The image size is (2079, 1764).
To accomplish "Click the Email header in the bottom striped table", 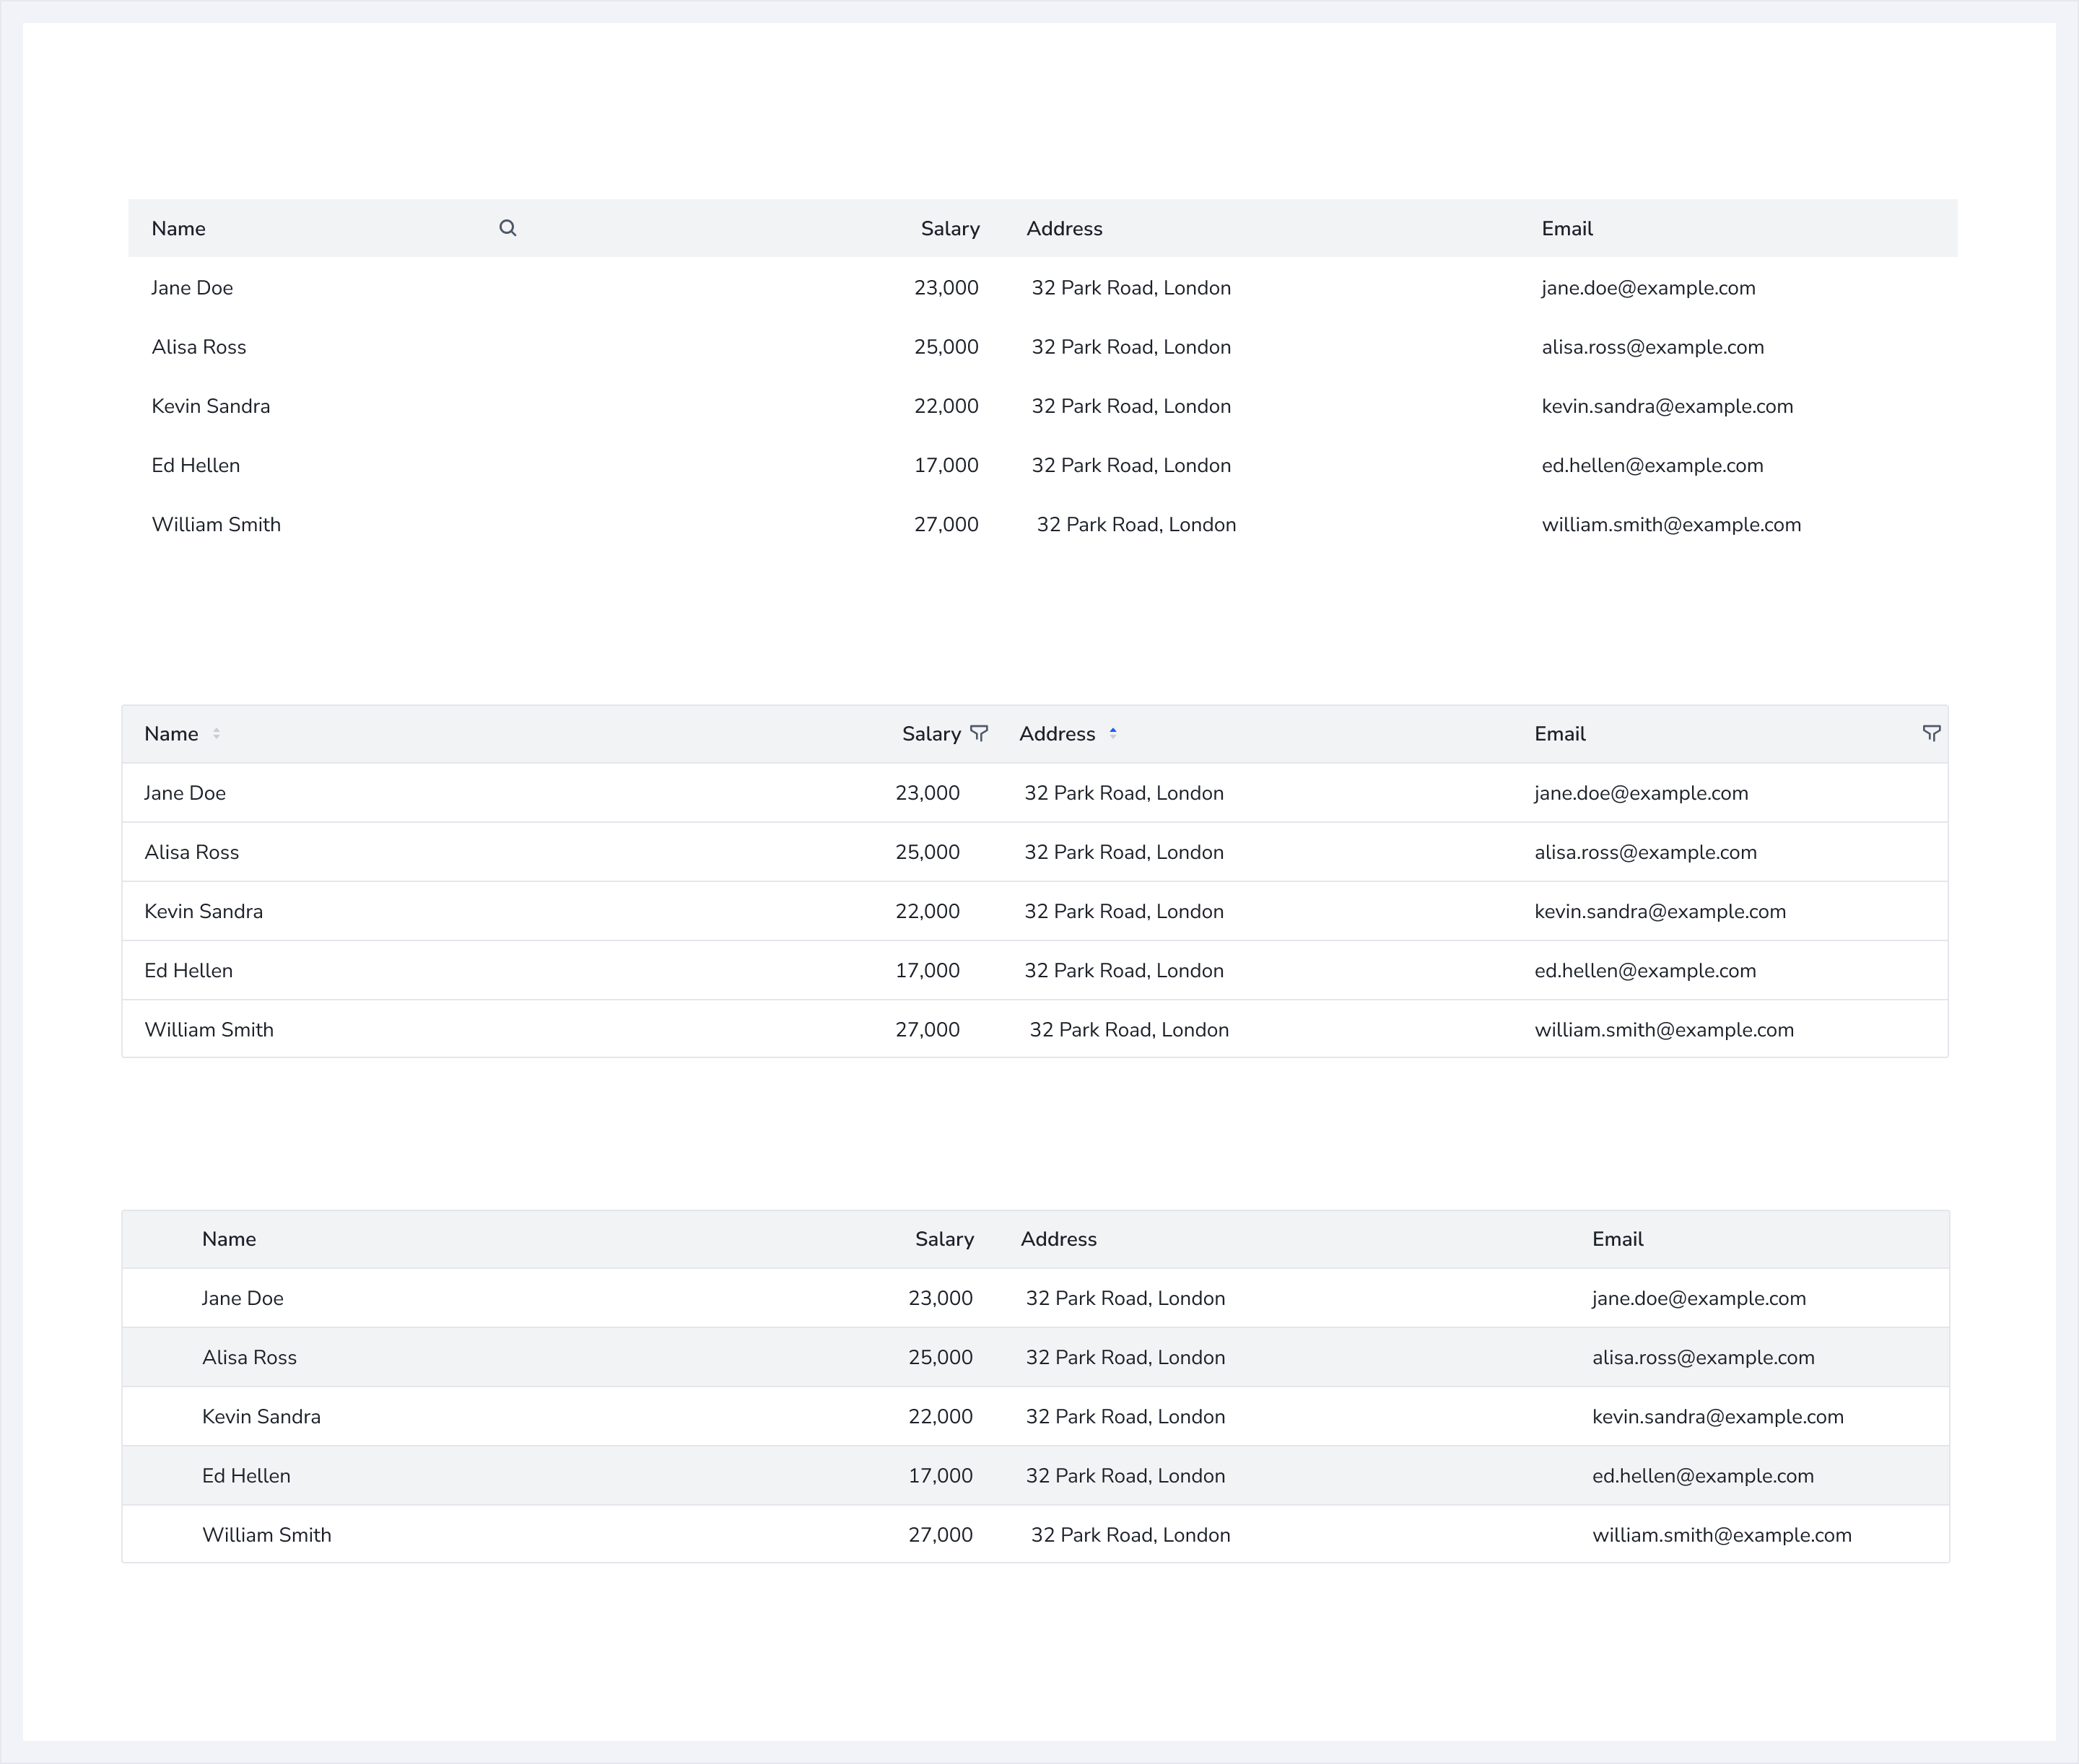I will click(x=1617, y=1239).
